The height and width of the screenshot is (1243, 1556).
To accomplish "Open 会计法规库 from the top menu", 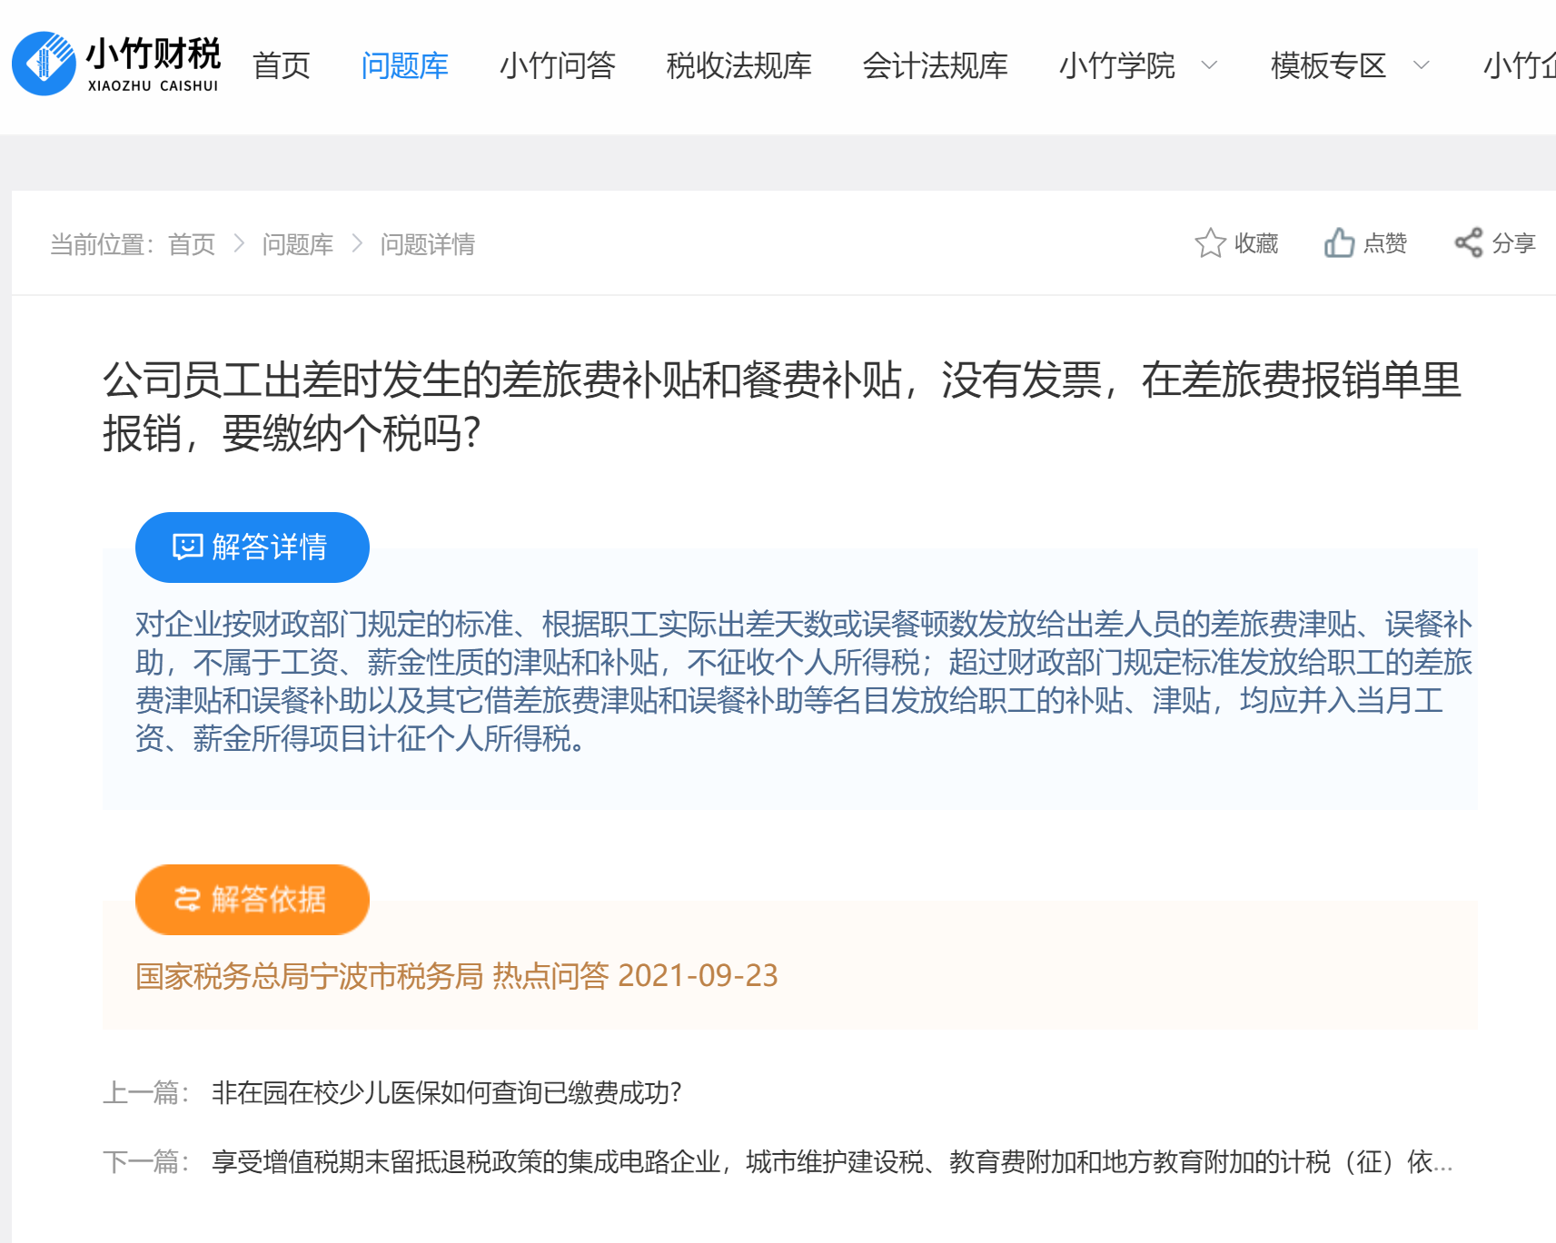I will pos(935,65).
